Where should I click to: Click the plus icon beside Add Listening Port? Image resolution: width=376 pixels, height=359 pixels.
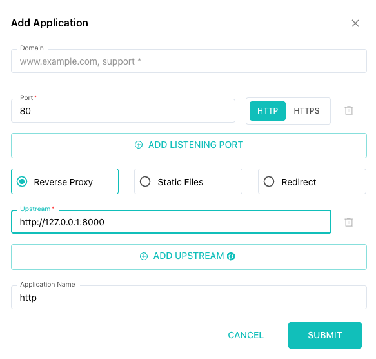pos(139,145)
